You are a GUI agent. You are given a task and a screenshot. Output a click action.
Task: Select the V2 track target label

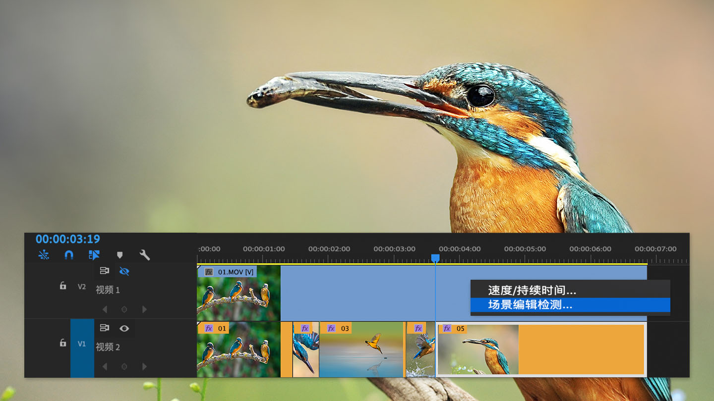[82, 286]
